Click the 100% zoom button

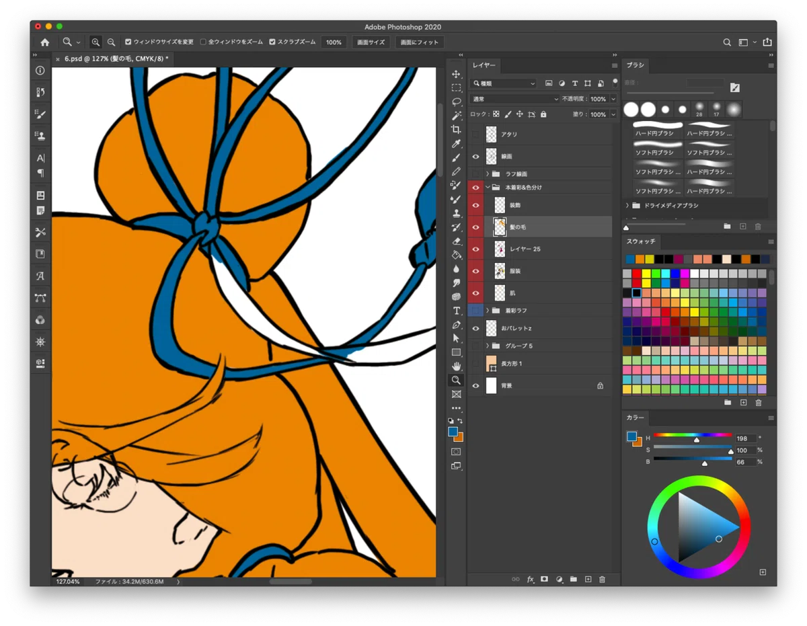tap(334, 42)
